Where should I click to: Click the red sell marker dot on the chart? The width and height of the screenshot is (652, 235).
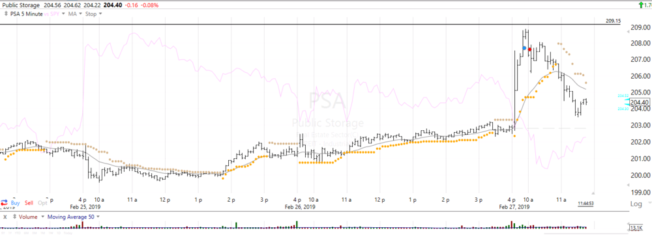(x=529, y=49)
